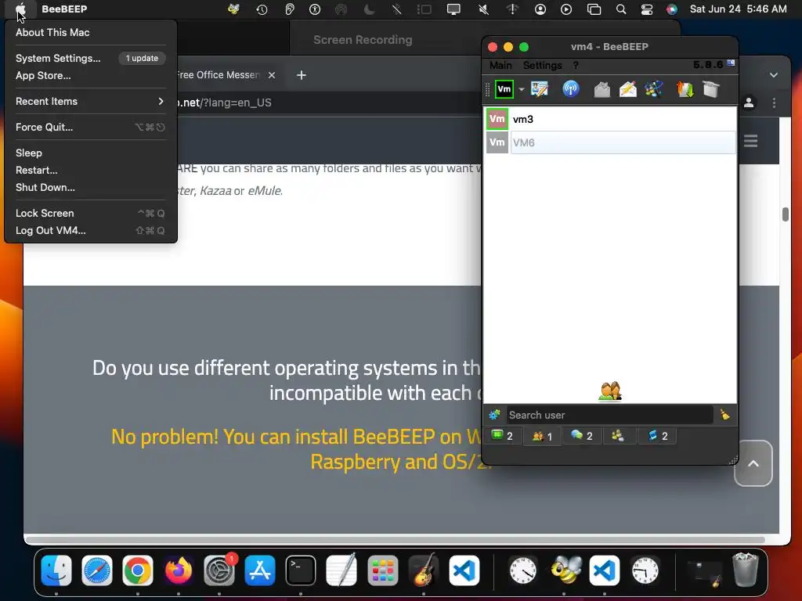Click the browser address bar URL
Image resolution: width=802 pixels, height=601 pixels.
pos(225,103)
